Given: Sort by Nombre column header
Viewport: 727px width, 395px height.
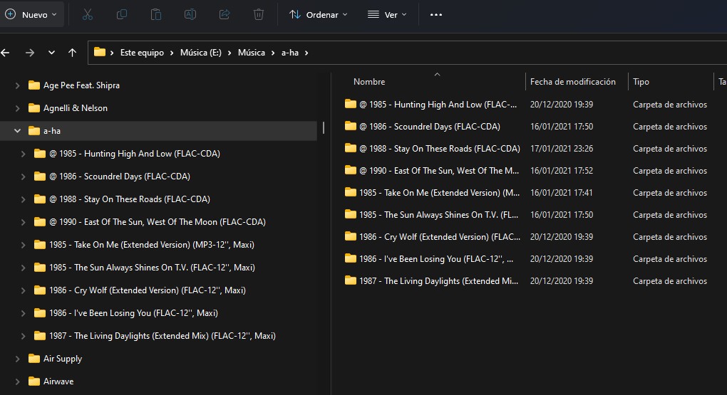Looking at the screenshot, I should 369,82.
